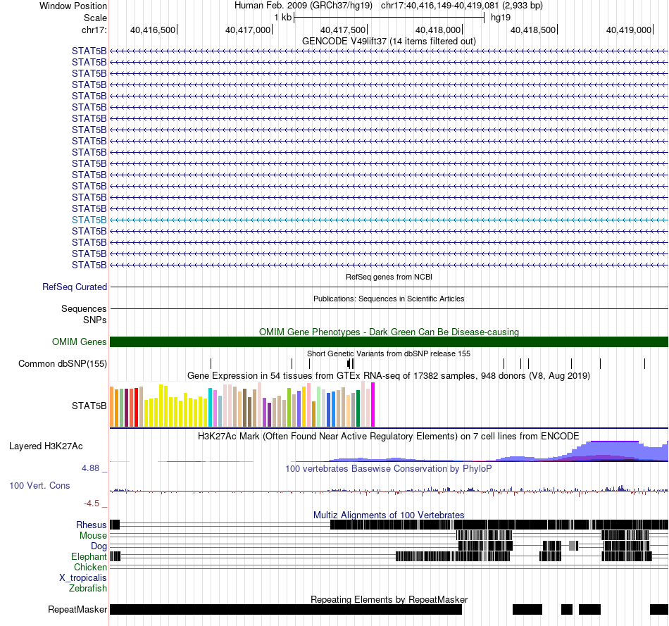Click the hg19 label beside the scale bar
The image size is (669, 626).
(501, 18)
